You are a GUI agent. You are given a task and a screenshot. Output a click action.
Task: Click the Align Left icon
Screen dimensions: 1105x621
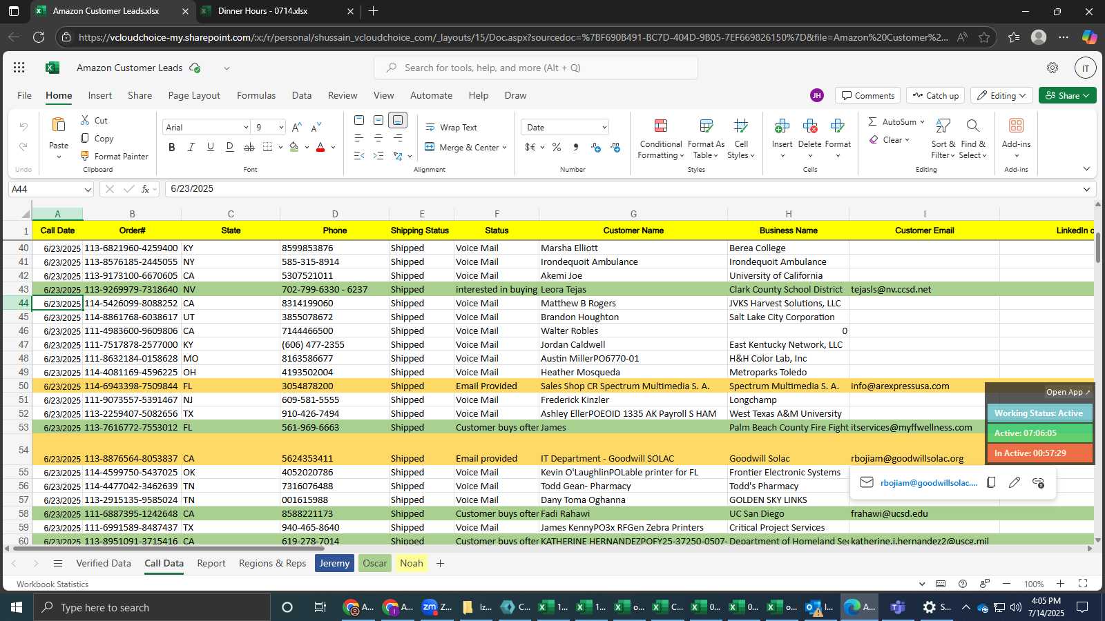[359, 138]
